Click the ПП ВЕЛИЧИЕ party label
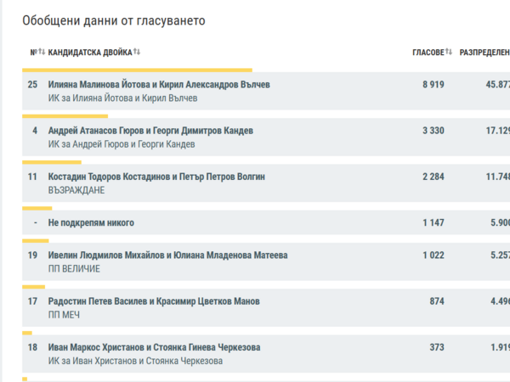Viewport: 510px width, 382px height. 74,269
